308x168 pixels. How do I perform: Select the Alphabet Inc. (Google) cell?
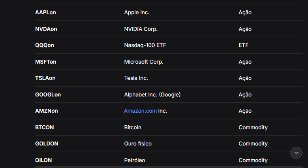tap(152, 94)
